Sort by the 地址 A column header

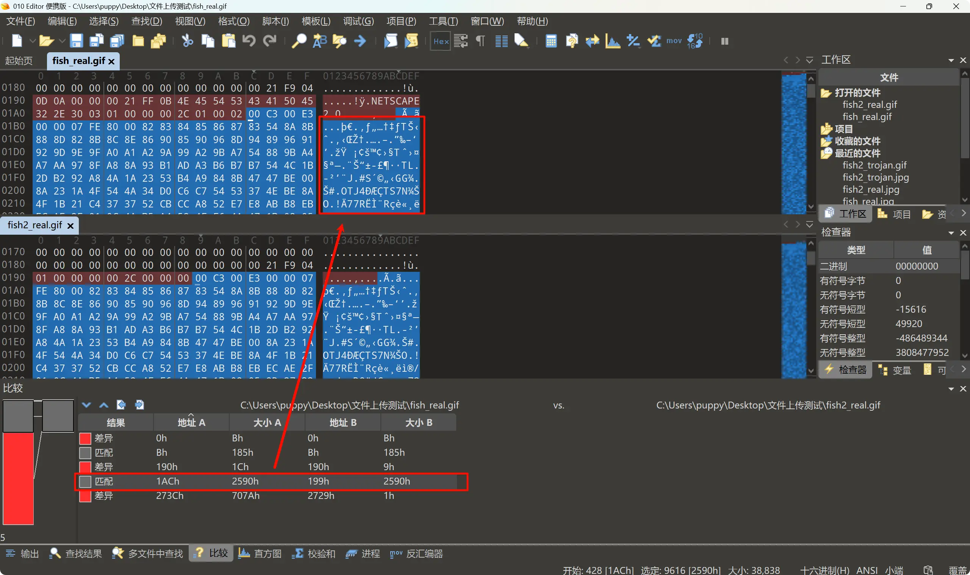tap(191, 423)
